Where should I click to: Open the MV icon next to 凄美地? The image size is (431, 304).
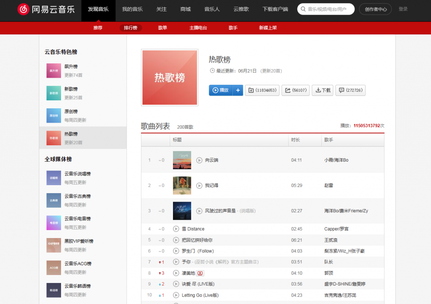coord(200,273)
